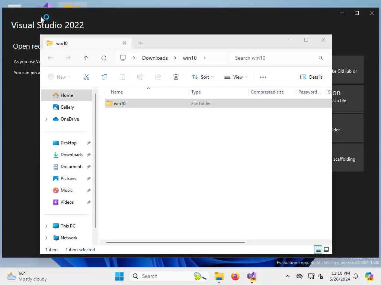Go back with the left arrow button
381x285 pixels.
pyautogui.click(x=50, y=58)
